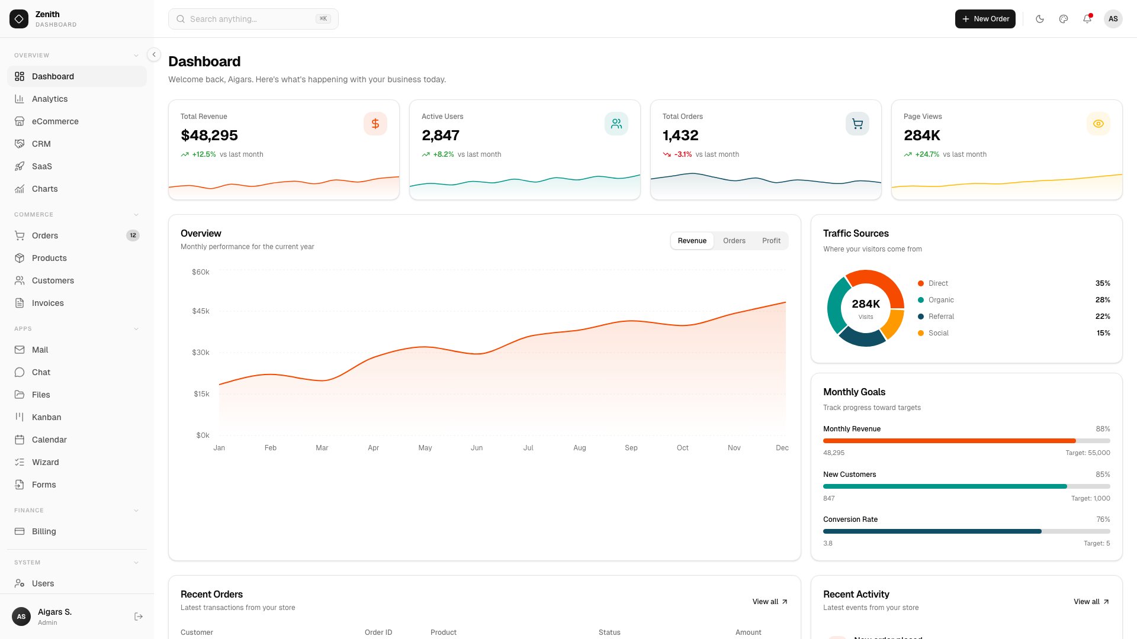Open the Calendar icon in sidebar
This screenshot has width=1137, height=639.
(x=20, y=440)
